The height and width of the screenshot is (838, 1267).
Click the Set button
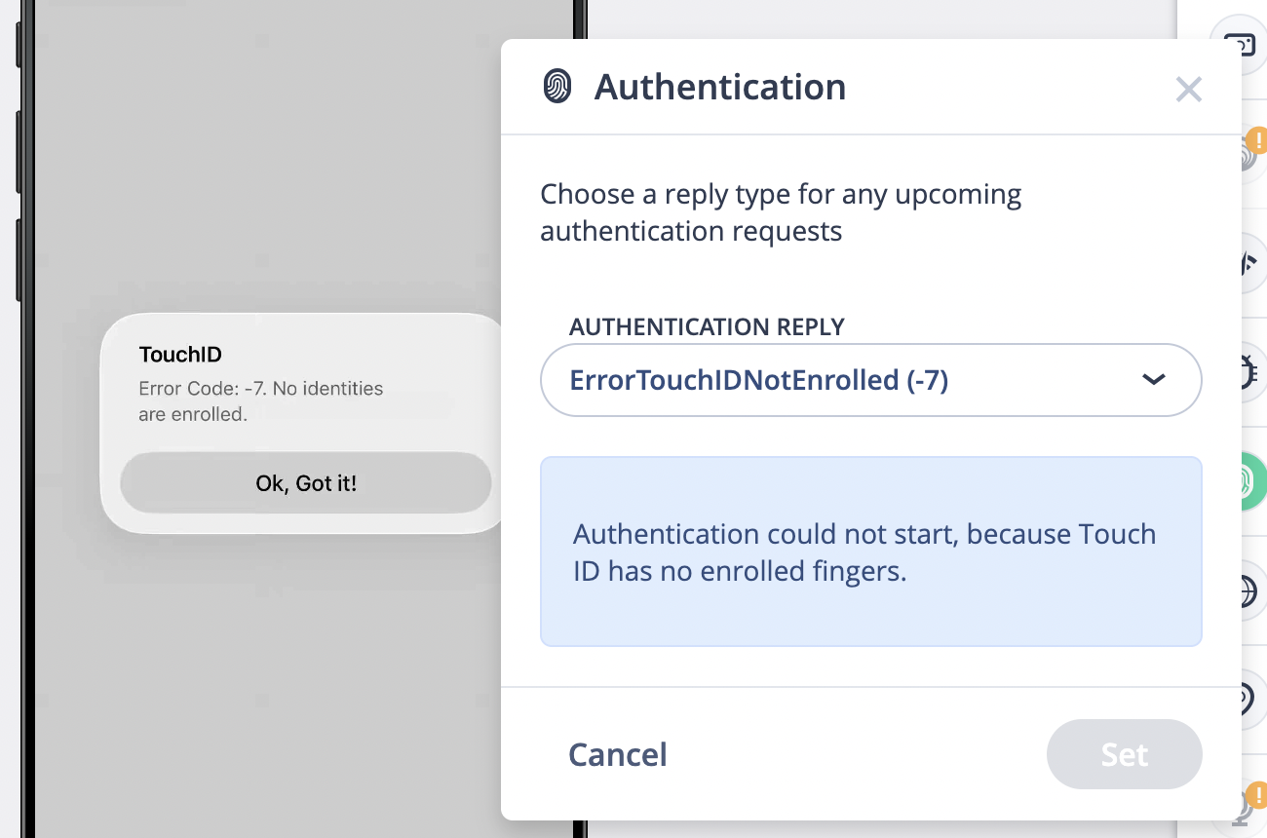(1124, 754)
